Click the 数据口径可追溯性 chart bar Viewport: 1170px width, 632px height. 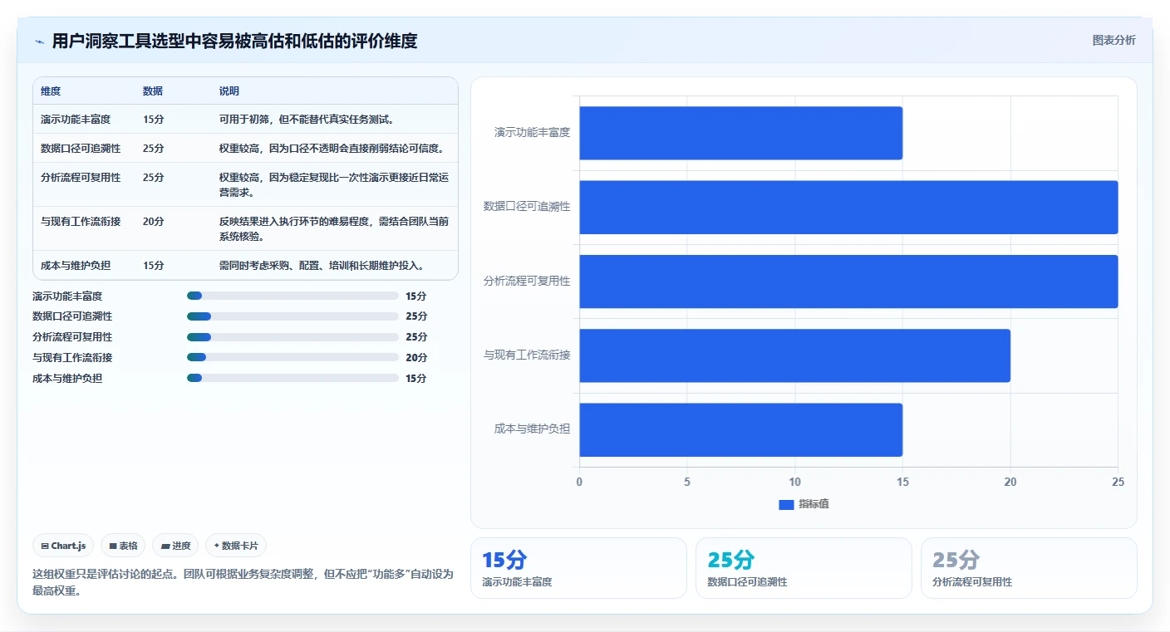tap(848, 207)
